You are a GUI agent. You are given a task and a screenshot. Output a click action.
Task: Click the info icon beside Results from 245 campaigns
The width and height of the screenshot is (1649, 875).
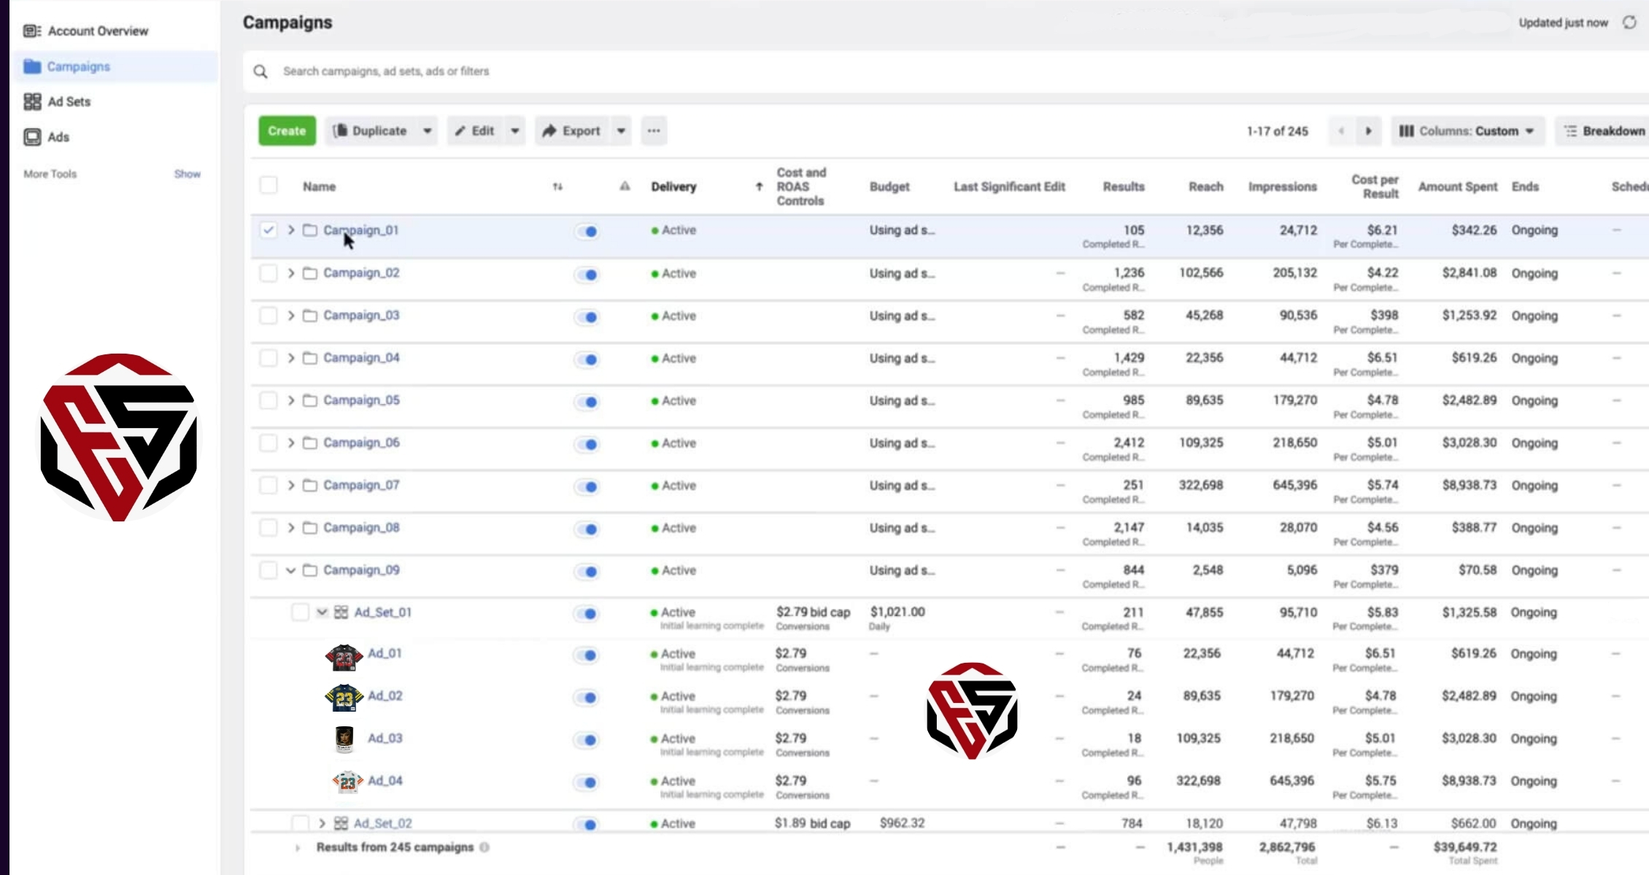click(x=484, y=847)
